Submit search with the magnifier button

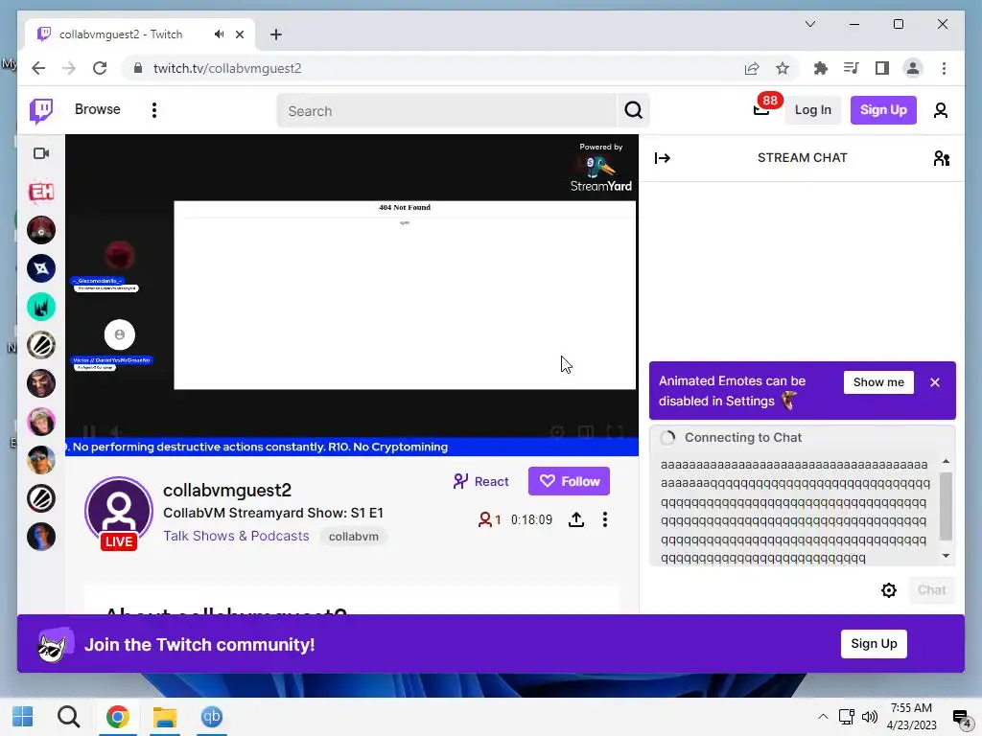633,111
